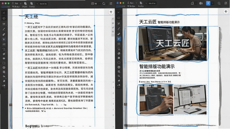Viewport: 230px width, 129px height.
Task: Expand the disclosure triangle below the left document title
Action: pyautogui.click(x=25, y=23)
